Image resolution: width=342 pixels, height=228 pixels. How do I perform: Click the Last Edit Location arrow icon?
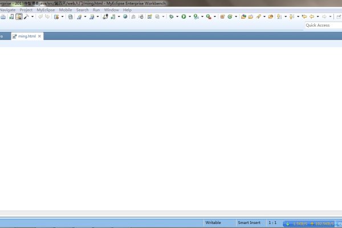304,17
